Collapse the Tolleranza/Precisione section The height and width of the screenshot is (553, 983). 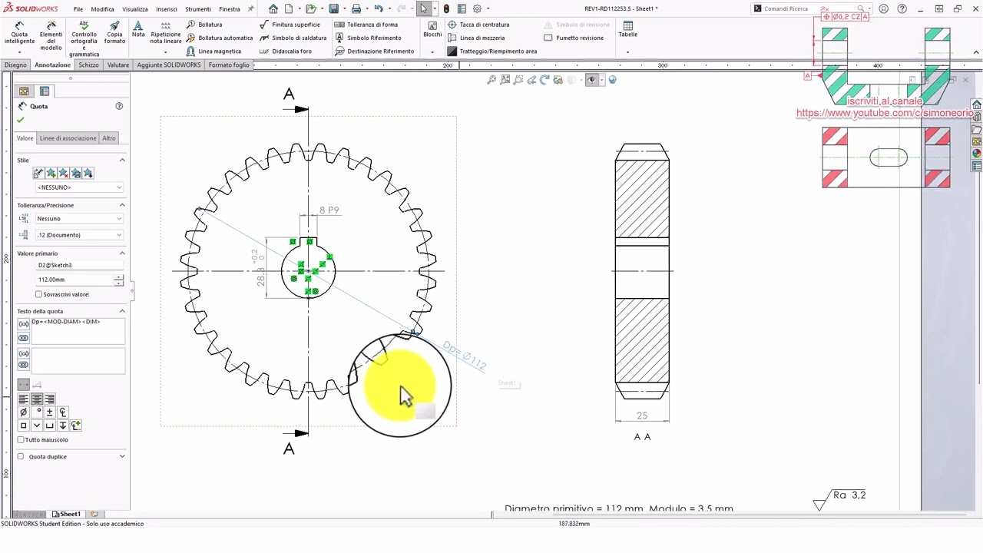click(122, 205)
